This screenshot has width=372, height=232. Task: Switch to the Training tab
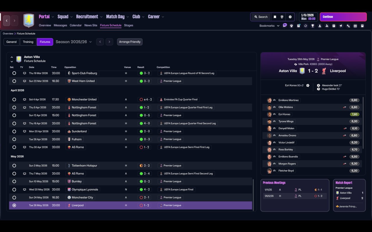(28, 42)
